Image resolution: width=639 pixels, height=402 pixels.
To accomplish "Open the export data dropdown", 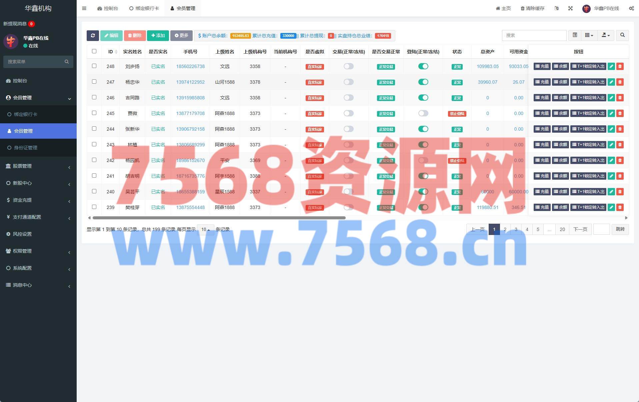I will coord(605,35).
